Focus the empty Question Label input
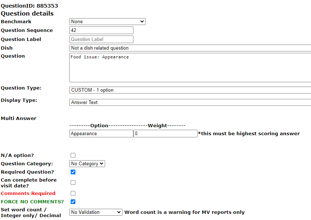 coord(101,40)
